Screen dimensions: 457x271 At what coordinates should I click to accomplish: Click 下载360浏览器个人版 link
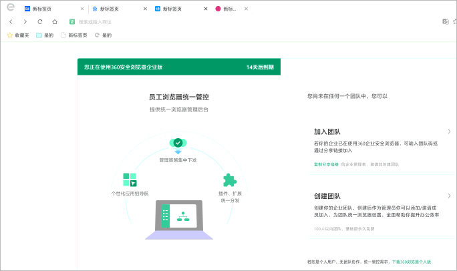click(412, 262)
